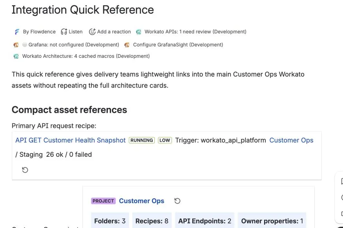This screenshot has width=343, height=228.
Task: Click the PROJECT label badge
Action: [103, 201]
